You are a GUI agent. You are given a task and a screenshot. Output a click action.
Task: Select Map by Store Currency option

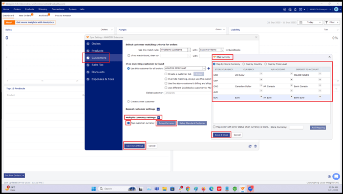point(214,64)
